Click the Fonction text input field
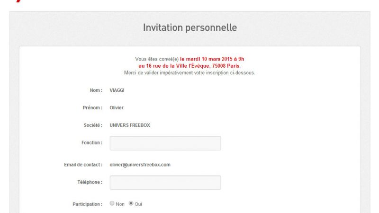Image resolution: width=379 pixels, height=213 pixels. click(165, 143)
